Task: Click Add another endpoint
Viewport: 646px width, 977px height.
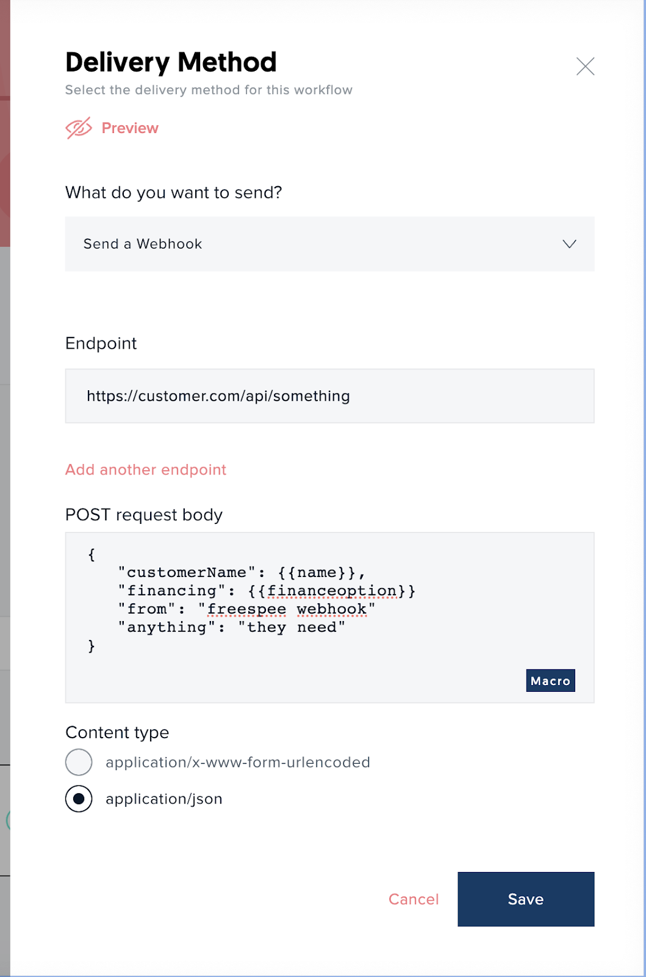Action: [x=146, y=470]
